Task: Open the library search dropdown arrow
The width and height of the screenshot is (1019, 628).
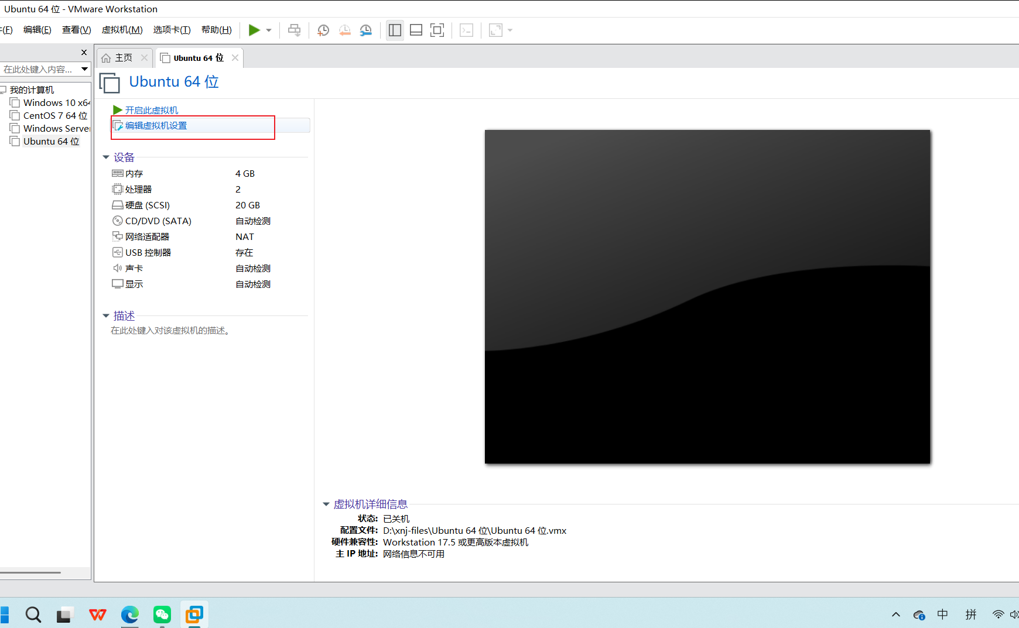Action: tap(85, 69)
